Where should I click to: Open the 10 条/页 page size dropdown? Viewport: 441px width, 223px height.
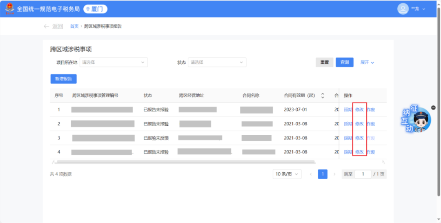pyautogui.click(x=287, y=174)
